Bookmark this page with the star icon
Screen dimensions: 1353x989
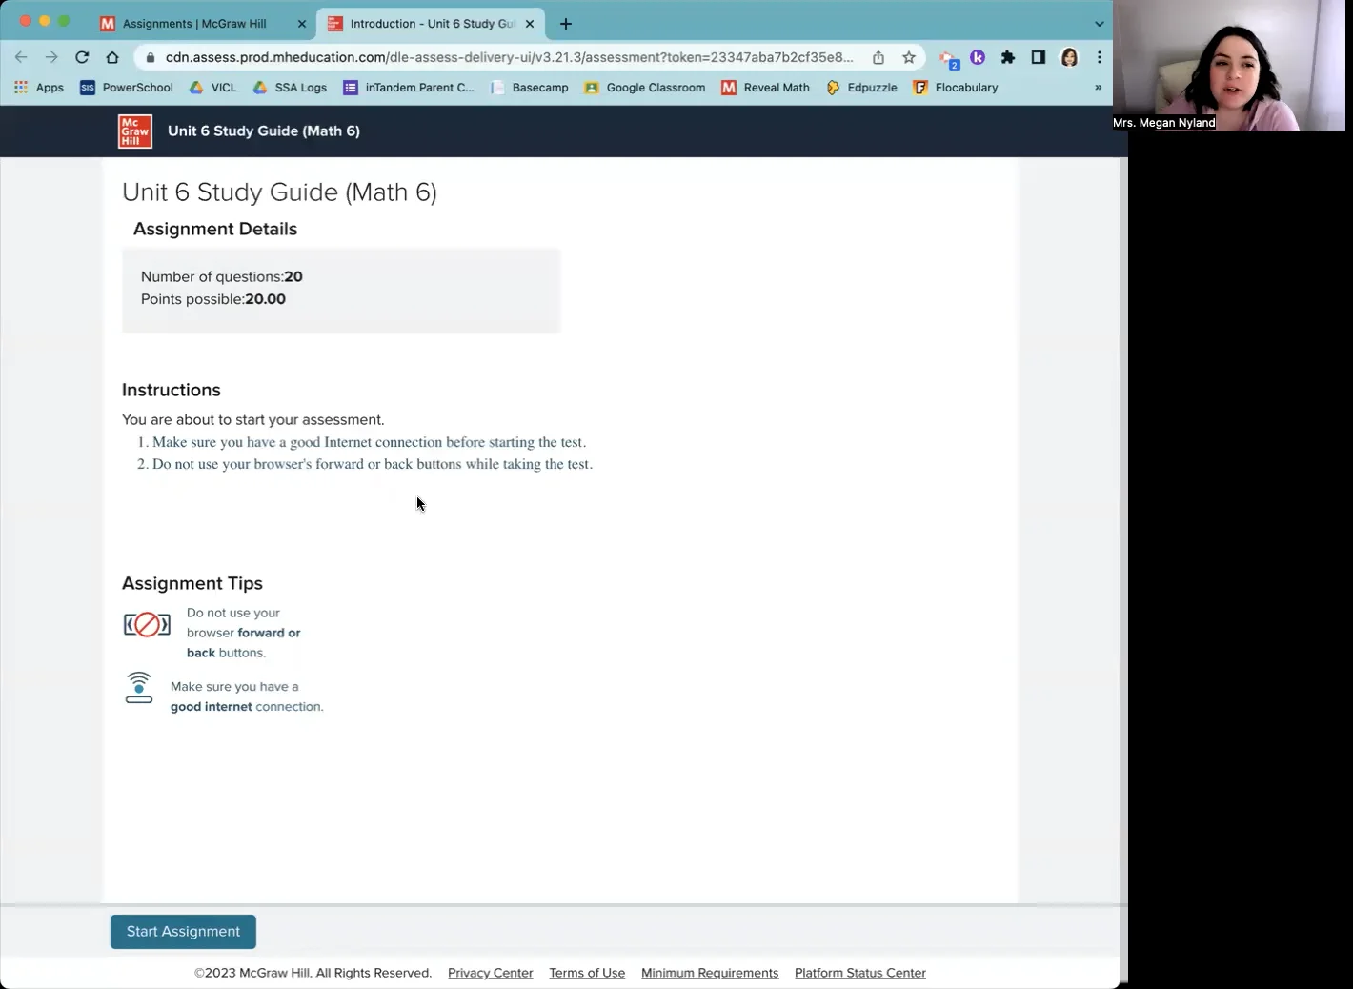(x=909, y=57)
